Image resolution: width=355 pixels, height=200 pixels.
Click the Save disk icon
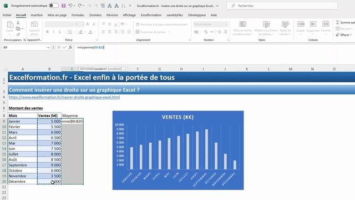64,6
